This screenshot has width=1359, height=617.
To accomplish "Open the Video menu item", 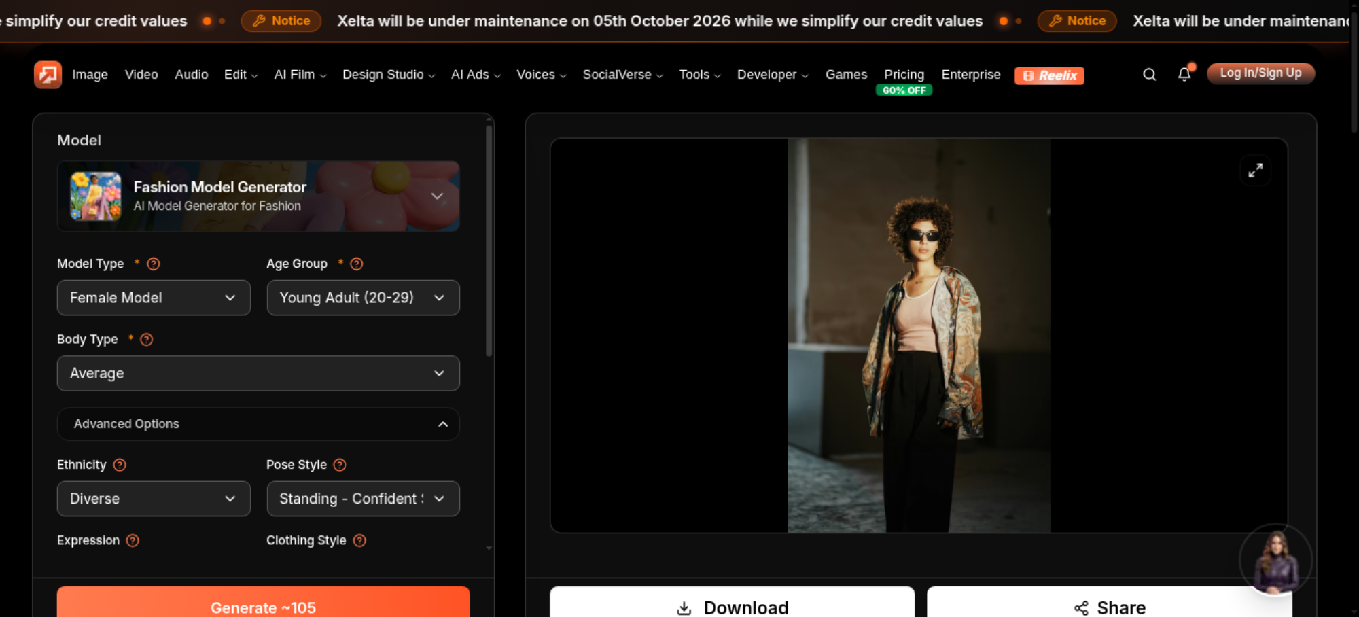I will tap(141, 75).
